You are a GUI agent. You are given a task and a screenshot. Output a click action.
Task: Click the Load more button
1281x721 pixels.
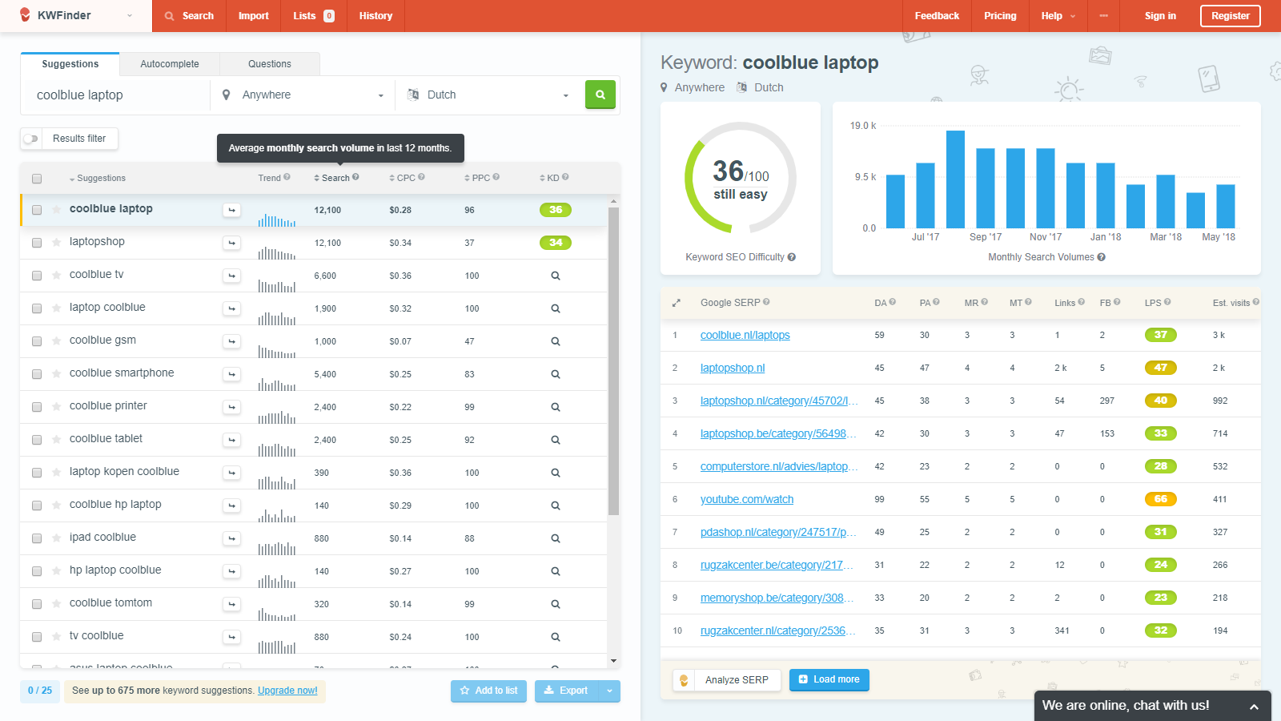829,679
